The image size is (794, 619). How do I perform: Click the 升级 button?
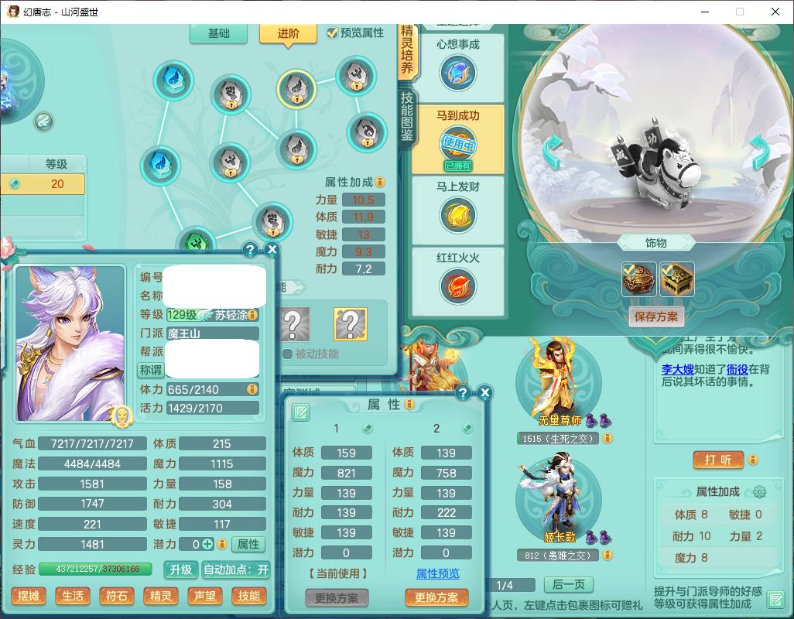pos(181,569)
